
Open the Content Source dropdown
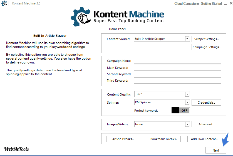[162, 39]
